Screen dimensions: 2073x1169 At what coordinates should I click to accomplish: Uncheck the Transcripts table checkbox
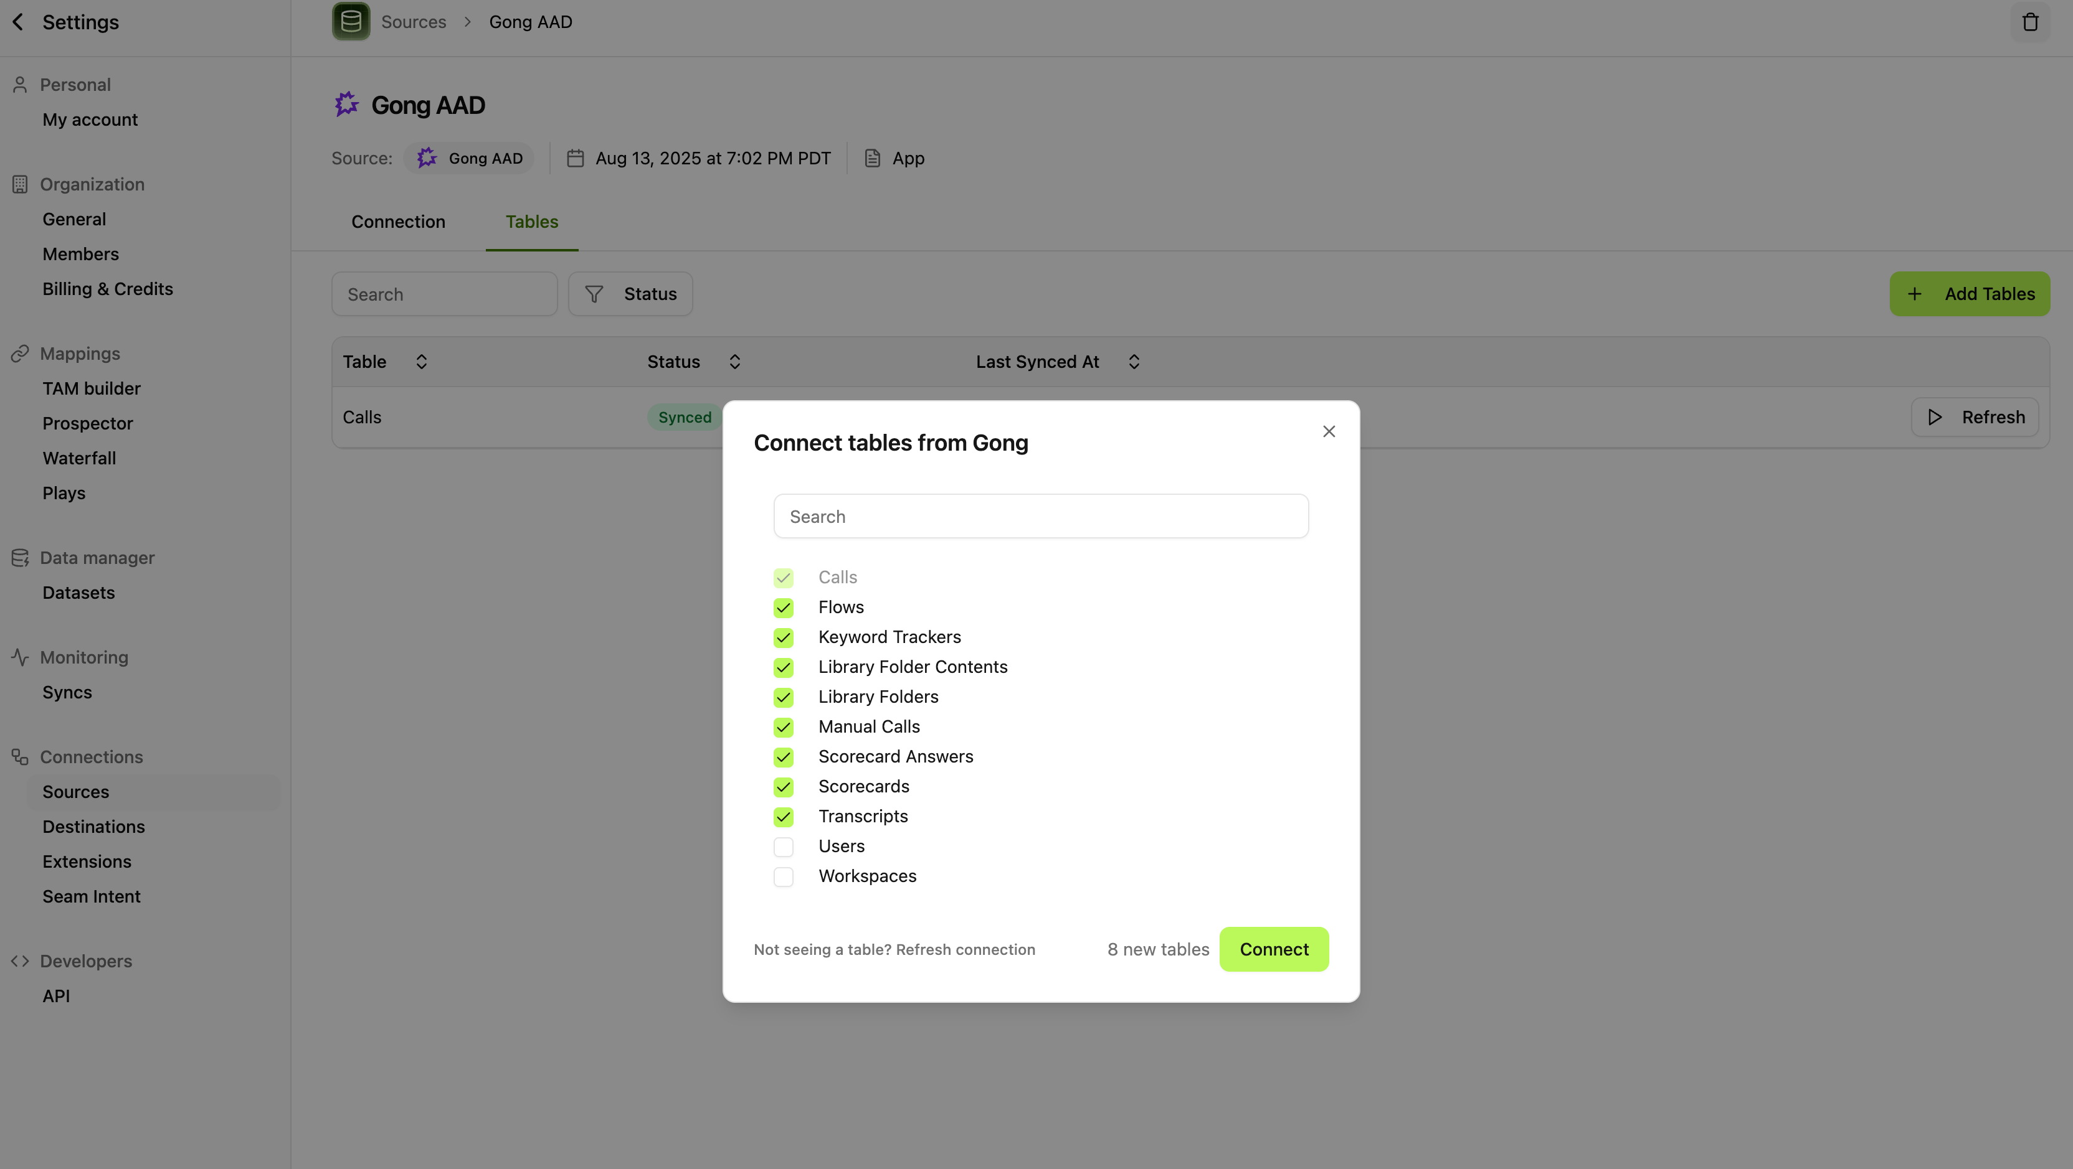point(783,817)
